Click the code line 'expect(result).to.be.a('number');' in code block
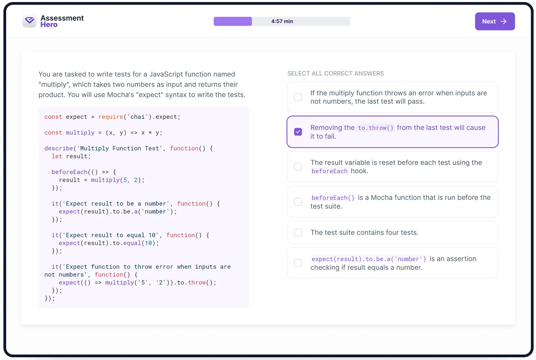The width and height of the screenshot is (536, 360). click(118, 211)
